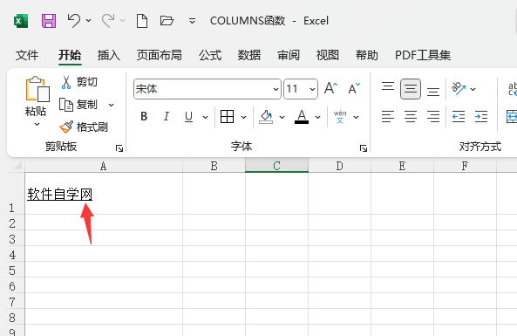This screenshot has width=517, height=336.
Task: Expand fill color dropdown arrow
Action: [282, 117]
